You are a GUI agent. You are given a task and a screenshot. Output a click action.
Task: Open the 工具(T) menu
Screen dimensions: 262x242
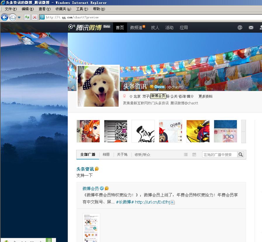[x=82, y=9]
